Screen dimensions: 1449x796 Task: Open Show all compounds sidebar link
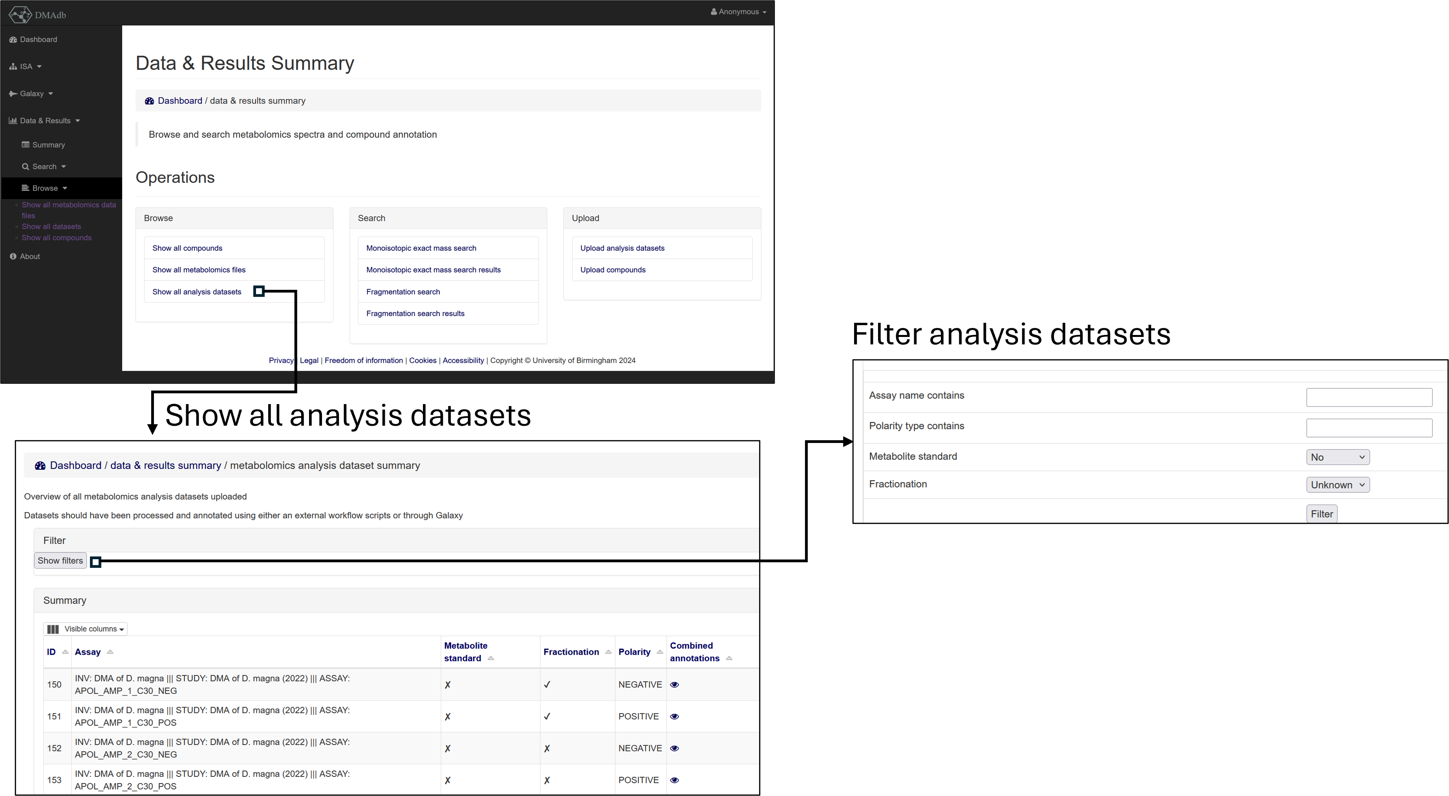56,238
